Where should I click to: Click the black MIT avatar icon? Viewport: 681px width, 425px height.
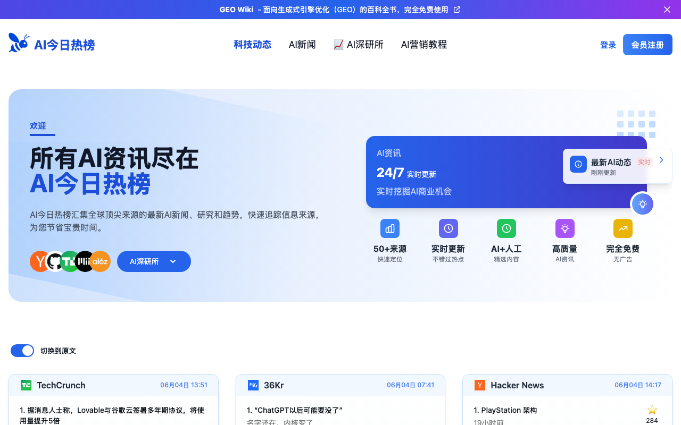point(85,261)
